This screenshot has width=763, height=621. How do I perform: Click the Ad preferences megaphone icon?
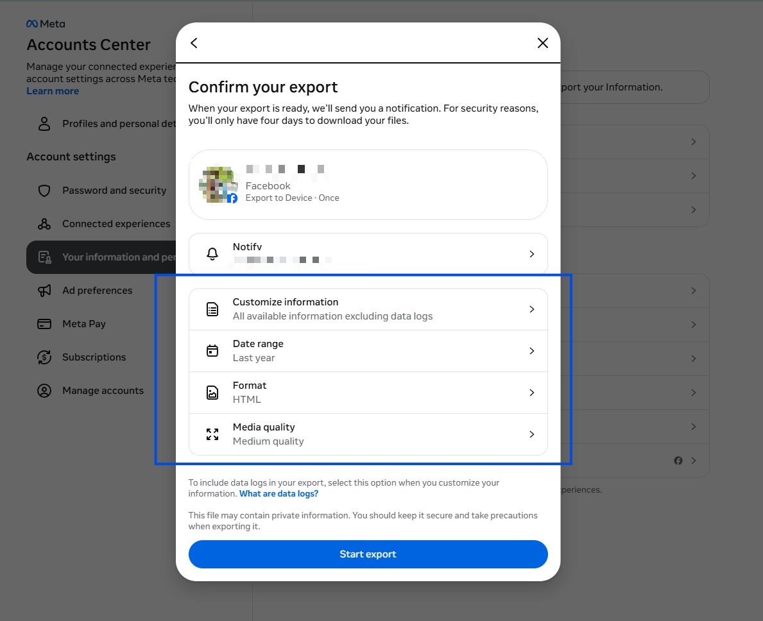tap(44, 291)
